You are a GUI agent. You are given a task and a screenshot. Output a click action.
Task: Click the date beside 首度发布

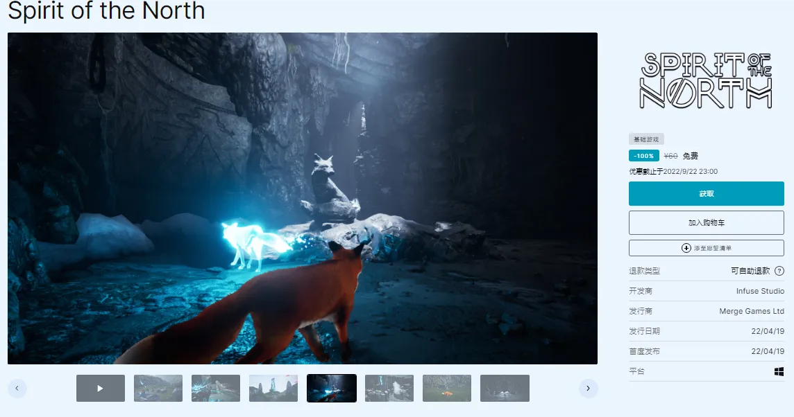[768, 351]
